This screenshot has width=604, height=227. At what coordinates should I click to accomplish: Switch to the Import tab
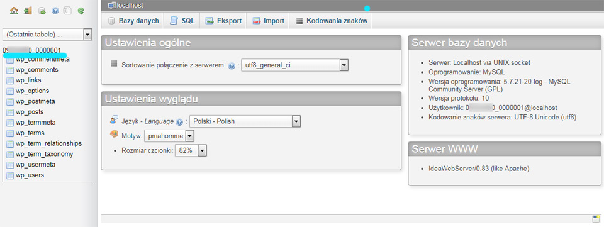269,21
